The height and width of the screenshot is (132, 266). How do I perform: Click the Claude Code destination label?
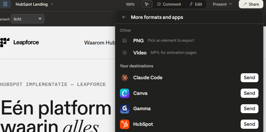148,78
